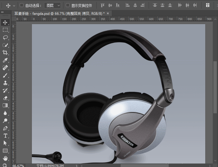Switch to 耳麦手绘 - fangda.psd document tab

click(59, 14)
